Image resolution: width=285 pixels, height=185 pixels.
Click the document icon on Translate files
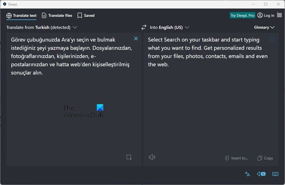(x=44, y=15)
